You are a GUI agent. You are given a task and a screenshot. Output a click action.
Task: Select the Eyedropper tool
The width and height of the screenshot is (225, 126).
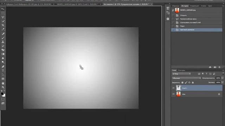3,29
